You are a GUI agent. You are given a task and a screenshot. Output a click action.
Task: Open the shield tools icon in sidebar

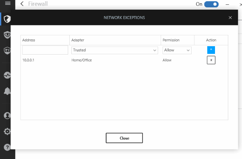(x=7, y=50)
